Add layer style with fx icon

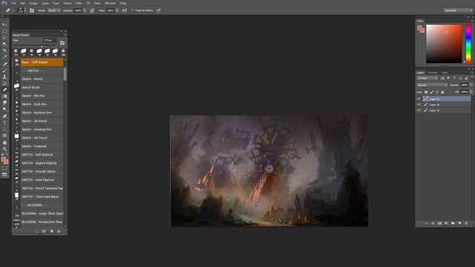[433, 223]
